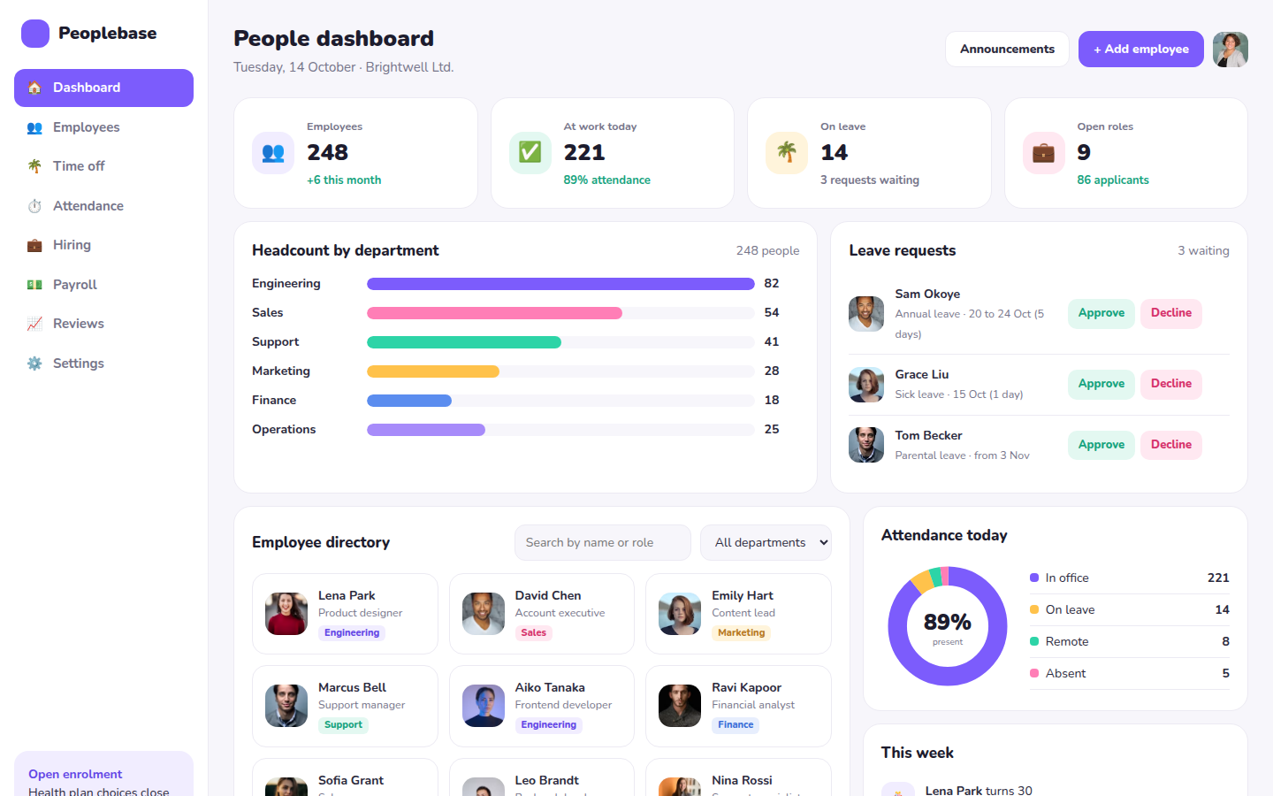Click the gear icon beside Settings
1273x796 pixels.
point(34,364)
